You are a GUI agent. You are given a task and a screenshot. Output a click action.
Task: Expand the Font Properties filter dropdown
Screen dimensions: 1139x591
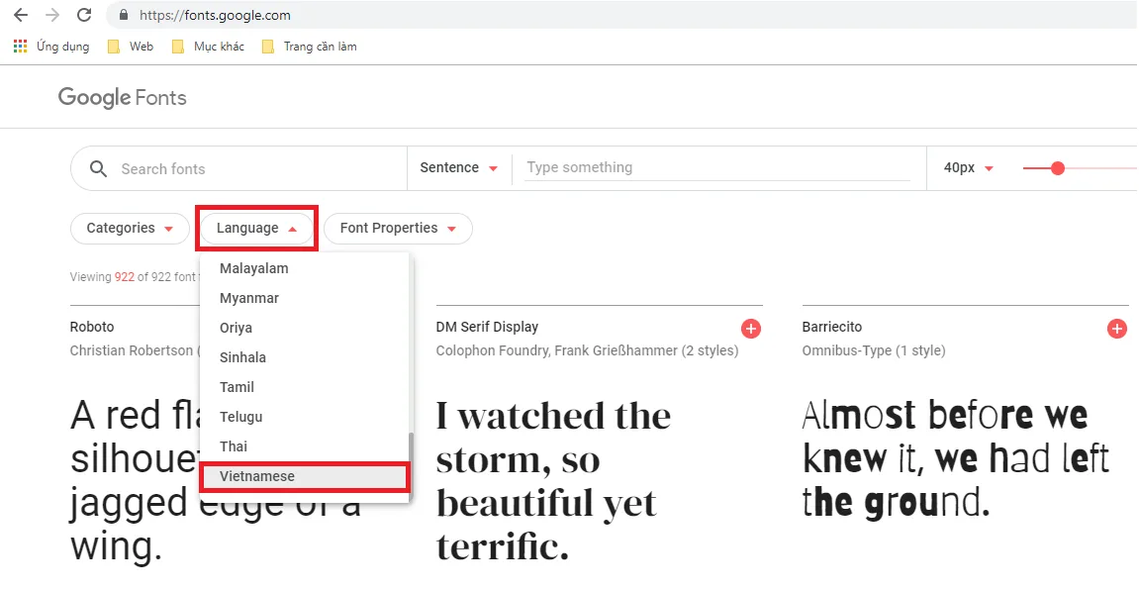(398, 229)
